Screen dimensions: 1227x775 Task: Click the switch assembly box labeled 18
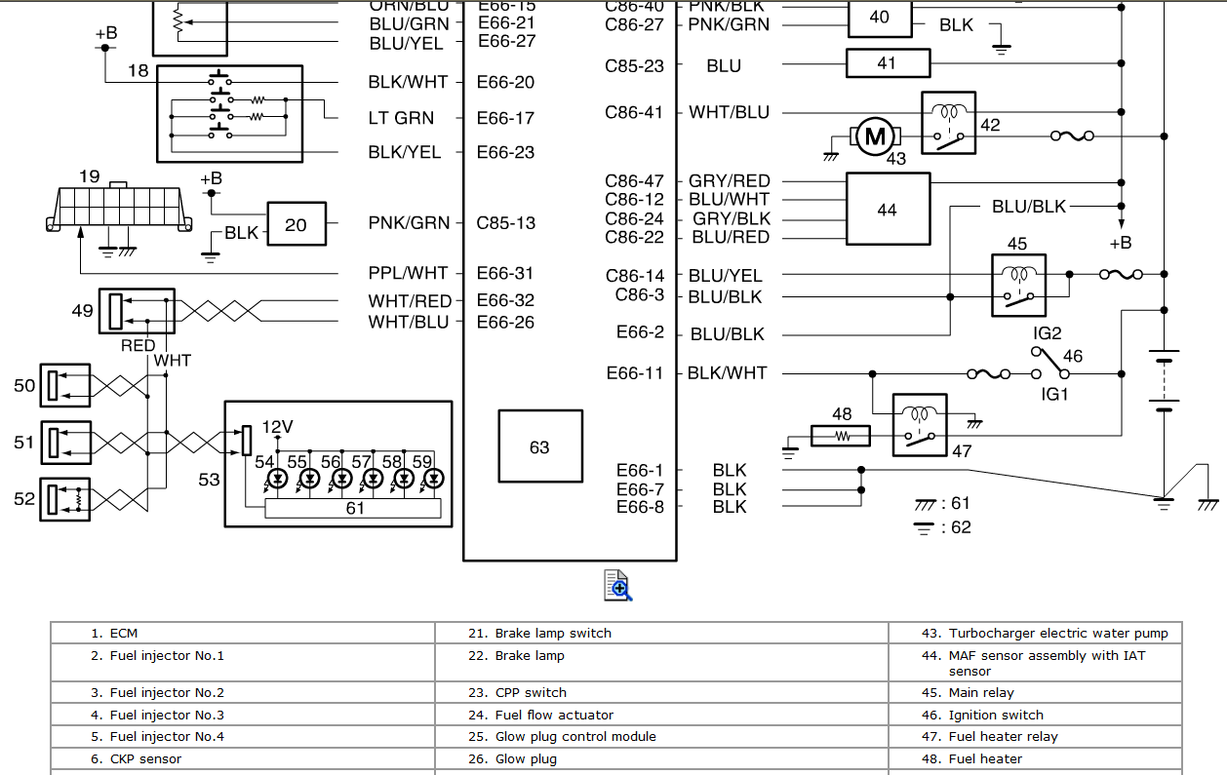(229, 113)
